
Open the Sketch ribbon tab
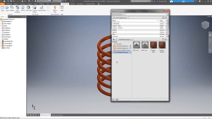click(16, 4)
